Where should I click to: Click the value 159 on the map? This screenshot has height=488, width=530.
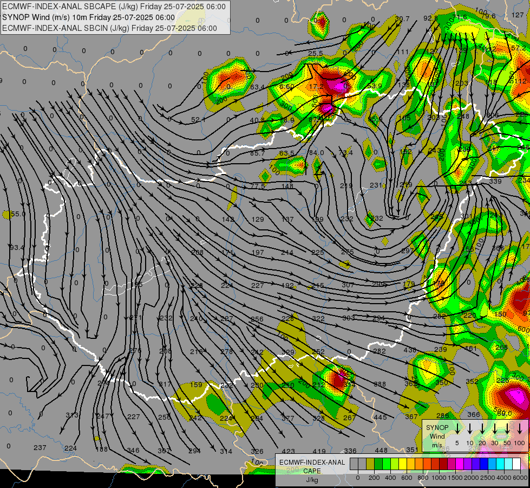[x=196, y=385]
